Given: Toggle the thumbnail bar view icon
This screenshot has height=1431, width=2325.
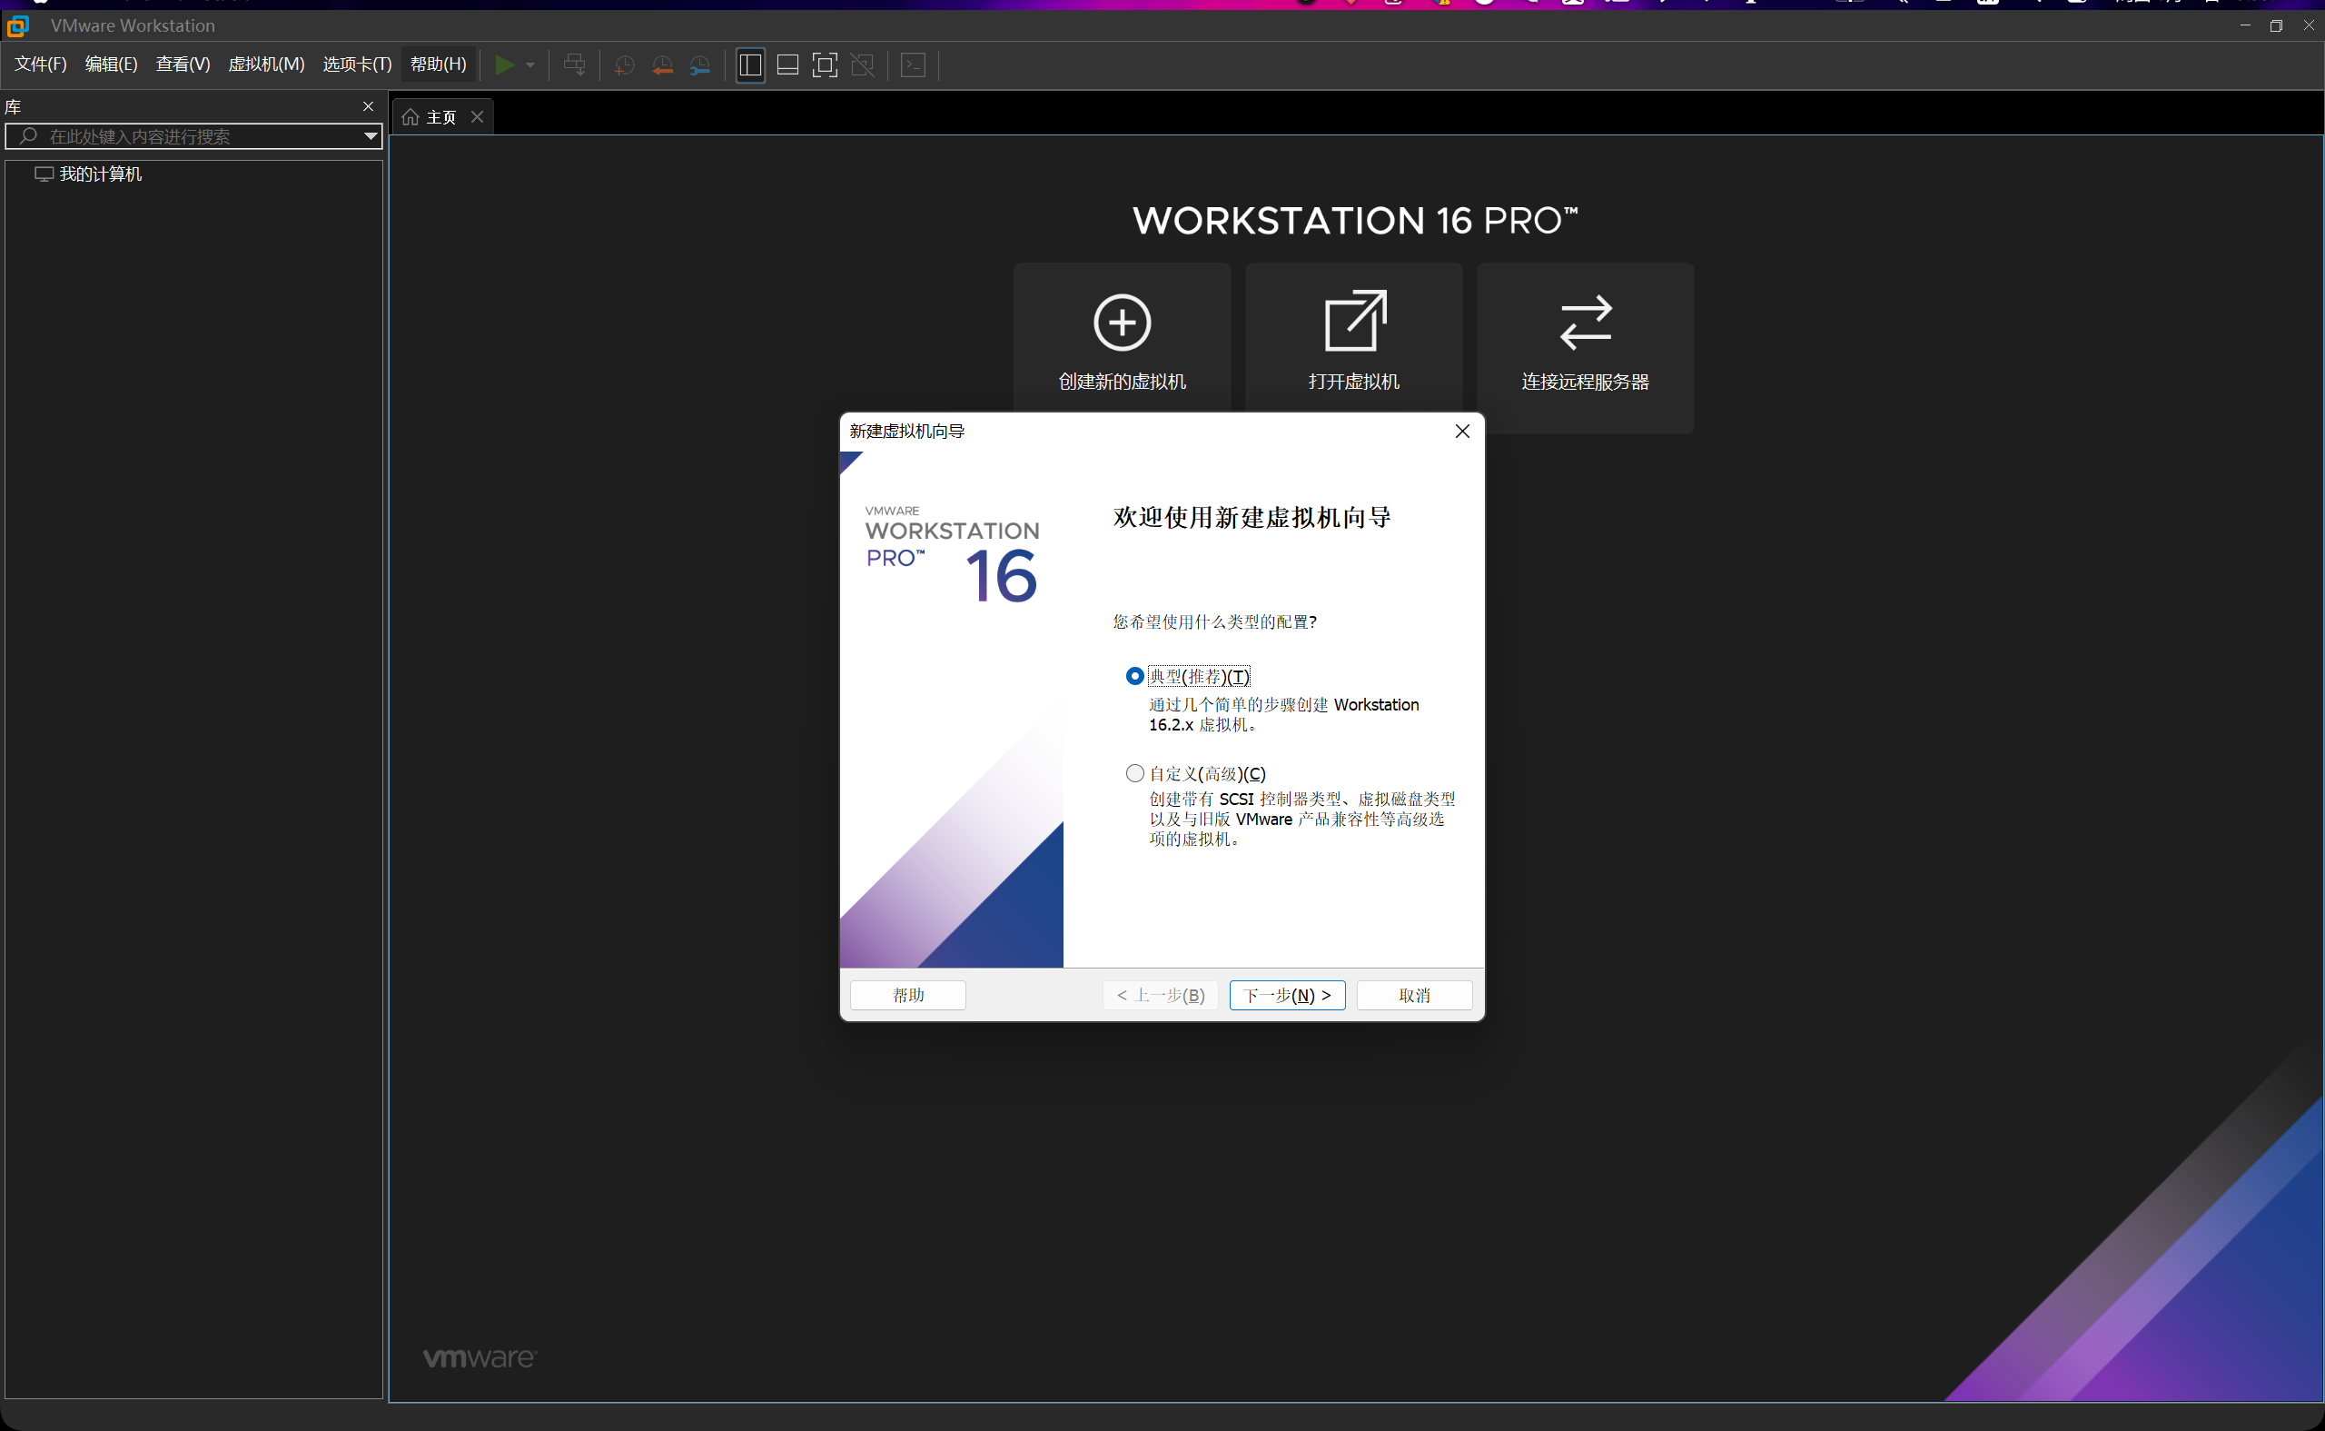Looking at the screenshot, I should 787,65.
